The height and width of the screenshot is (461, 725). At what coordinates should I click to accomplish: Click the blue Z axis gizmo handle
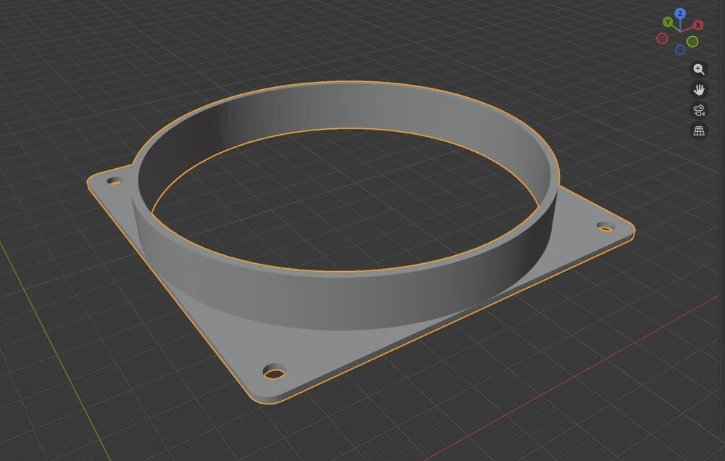pyautogui.click(x=680, y=13)
